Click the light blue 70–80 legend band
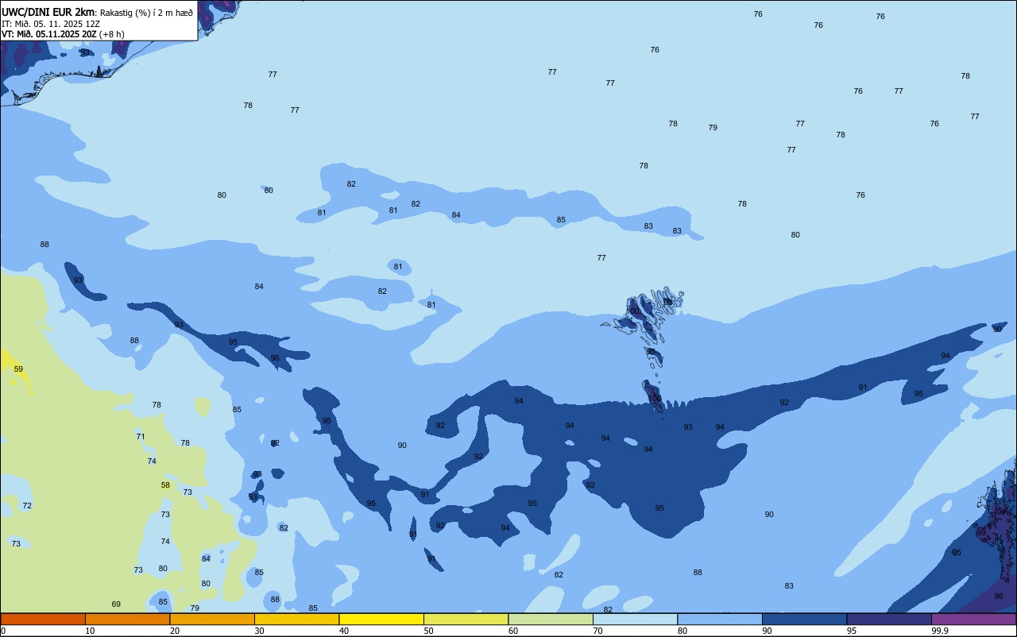 635,619
